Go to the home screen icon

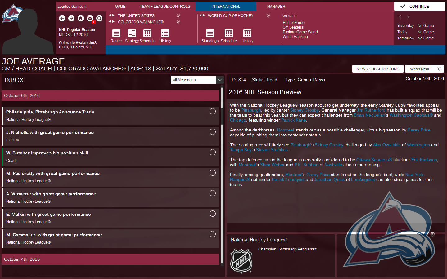coord(81,18)
